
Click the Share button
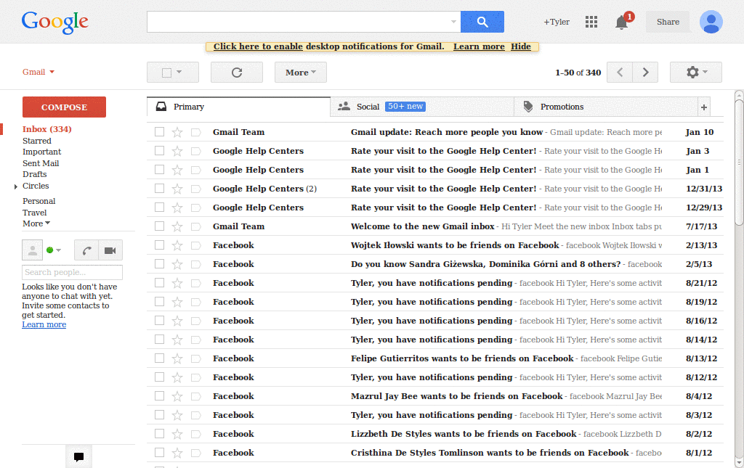click(668, 22)
